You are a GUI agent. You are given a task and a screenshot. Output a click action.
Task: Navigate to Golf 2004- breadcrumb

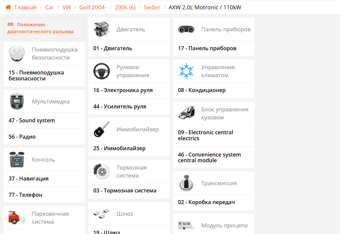point(93,7)
